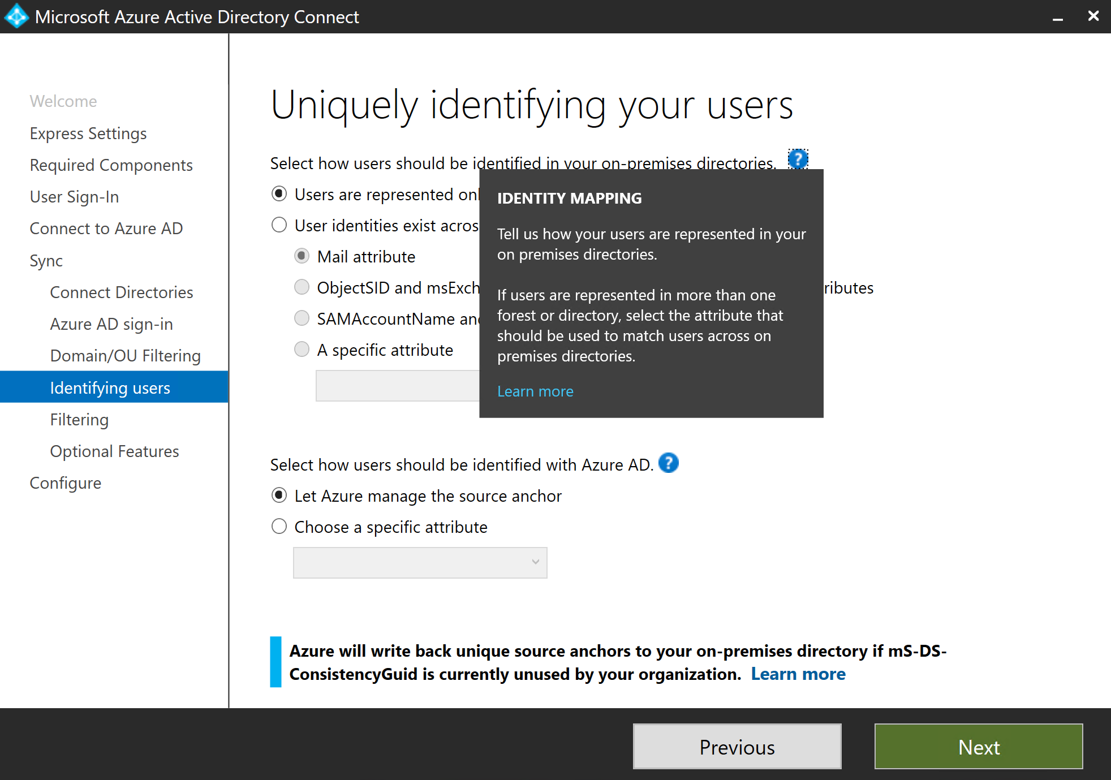Open 'Learn more' in identity mapping tooltip

pyautogui.click(x=535, y=391)
